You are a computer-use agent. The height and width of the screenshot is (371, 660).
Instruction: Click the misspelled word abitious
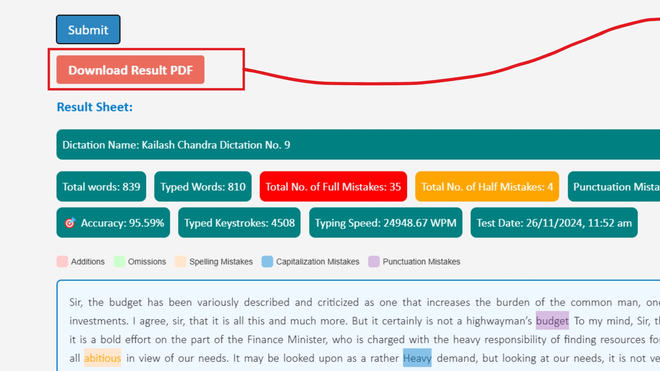click(x=102, y=358)
